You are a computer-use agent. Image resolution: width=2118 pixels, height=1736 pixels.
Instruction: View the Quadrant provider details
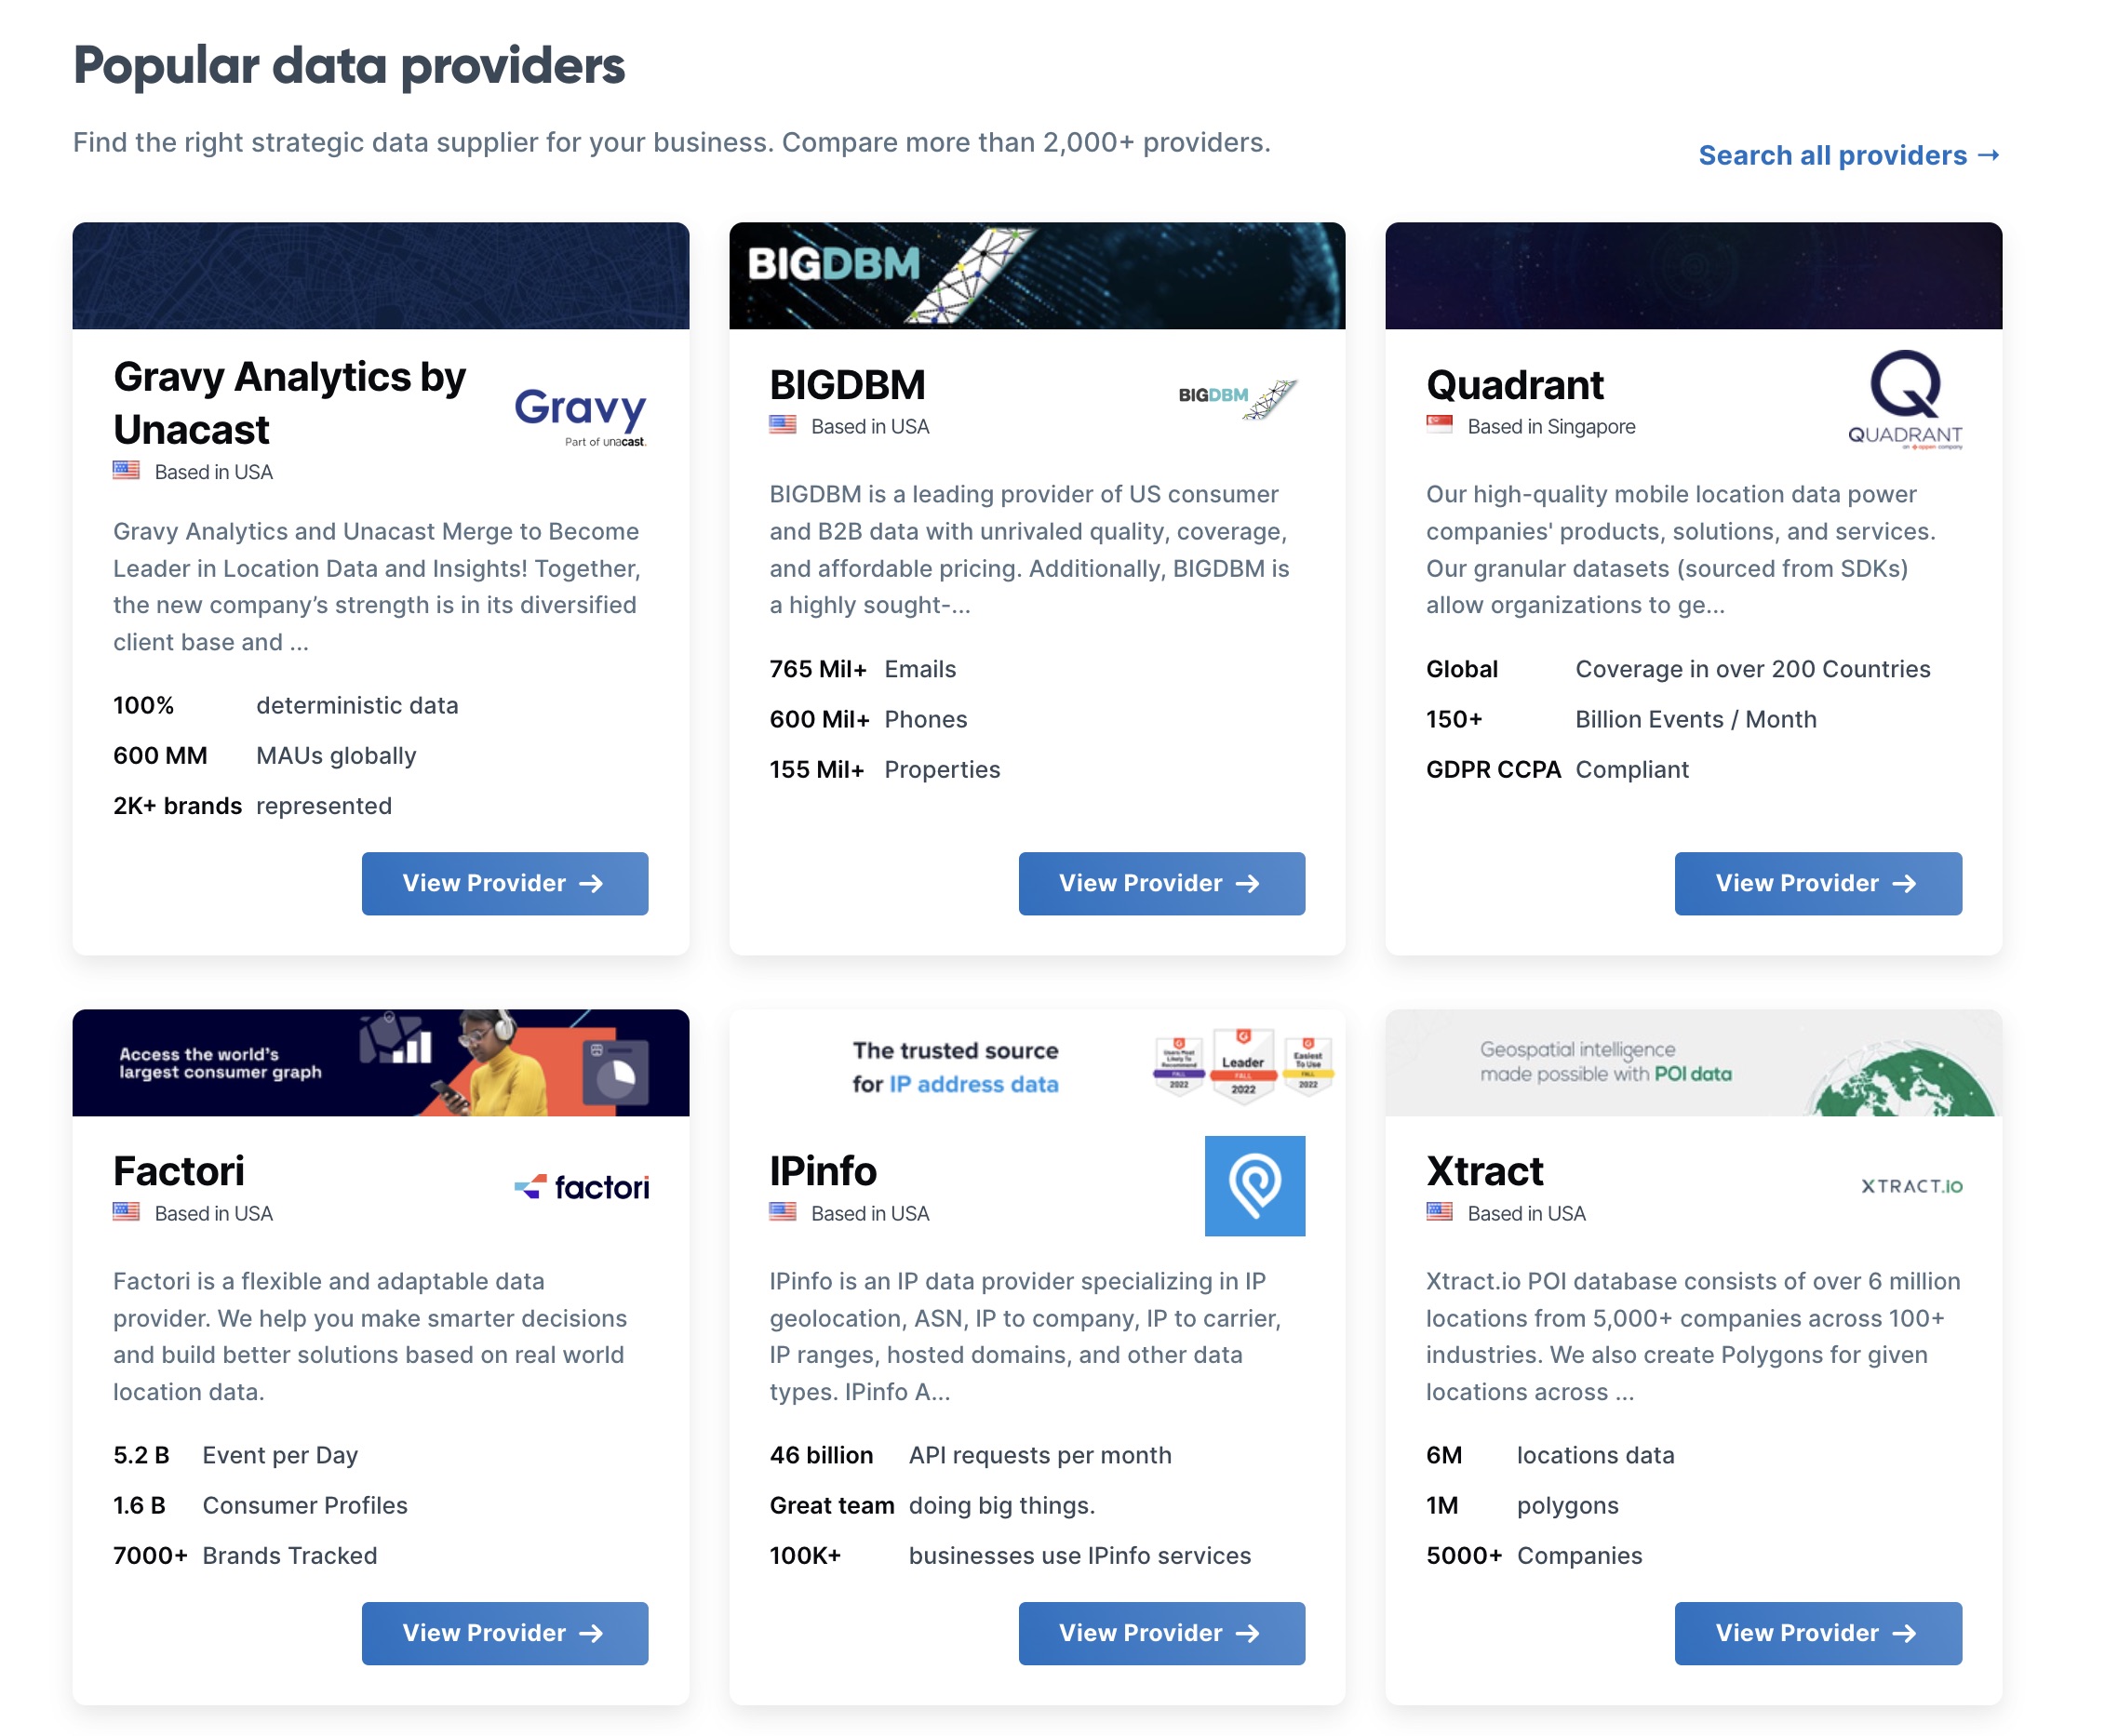click(x=1817, y=883)
